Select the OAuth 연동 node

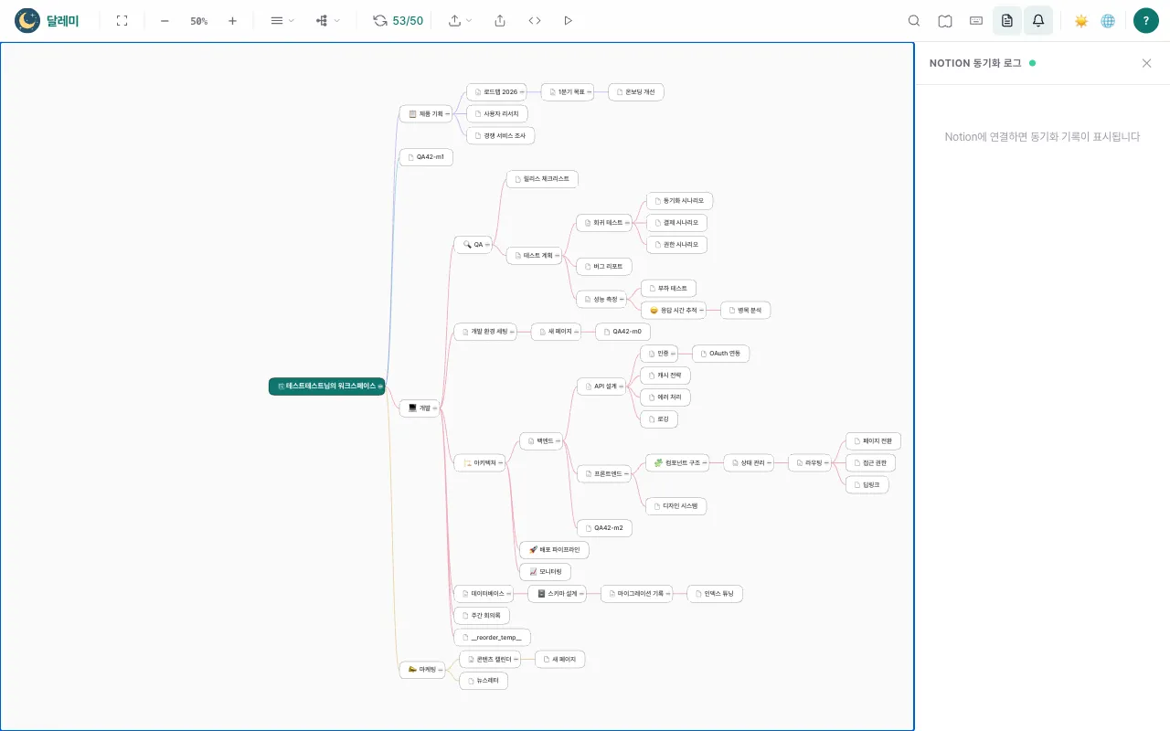pos(721,354)
